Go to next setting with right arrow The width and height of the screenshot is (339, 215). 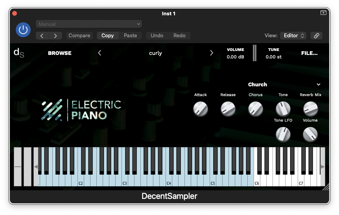pos(55,36)
